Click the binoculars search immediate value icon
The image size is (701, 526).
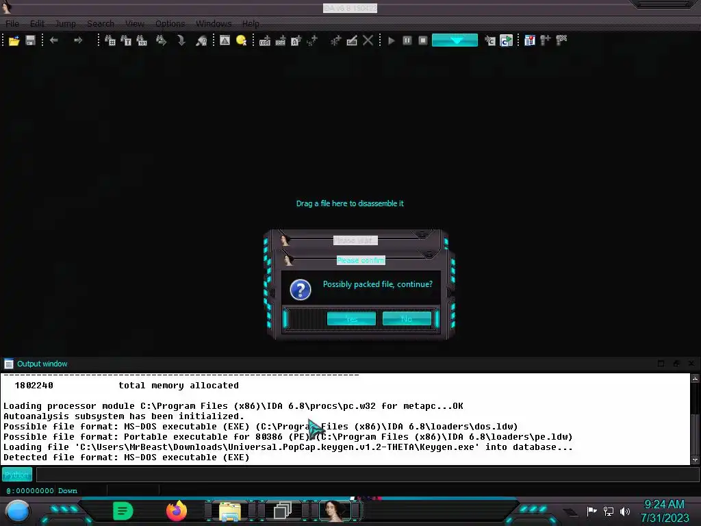(x=110, y=40)
